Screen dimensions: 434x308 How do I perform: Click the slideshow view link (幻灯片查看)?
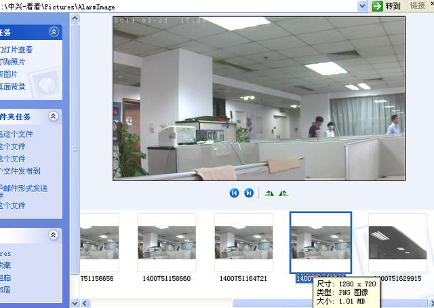16,50
